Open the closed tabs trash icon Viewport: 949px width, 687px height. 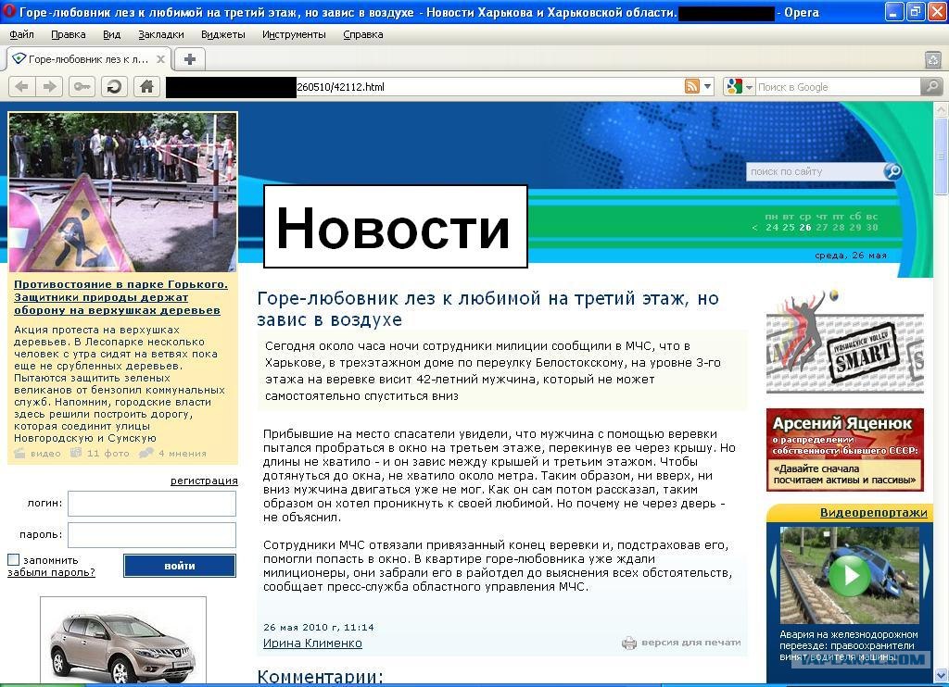[x=932, y=59]
